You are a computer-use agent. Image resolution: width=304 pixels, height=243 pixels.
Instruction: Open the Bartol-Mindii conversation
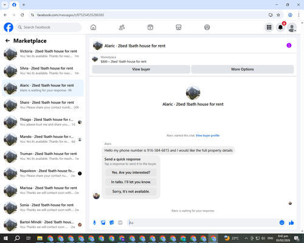click(43, 225)
